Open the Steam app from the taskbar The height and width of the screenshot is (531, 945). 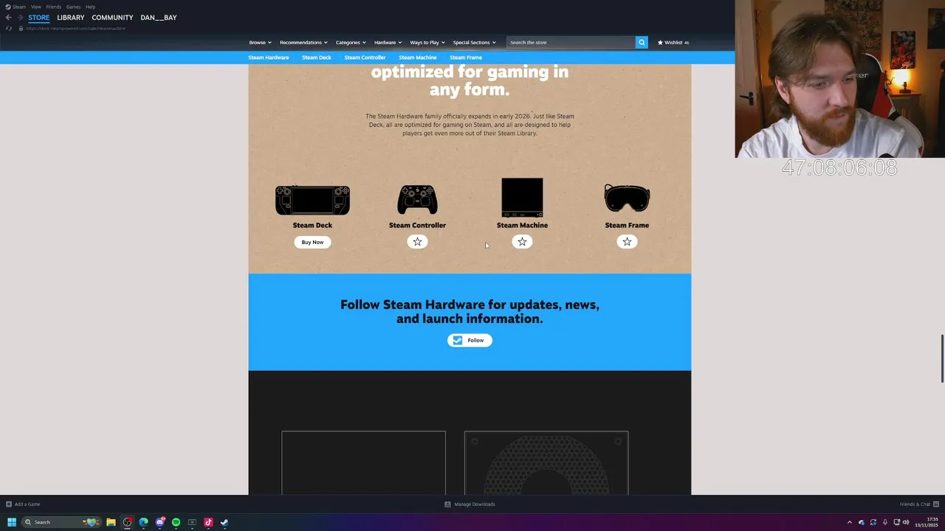224,522
